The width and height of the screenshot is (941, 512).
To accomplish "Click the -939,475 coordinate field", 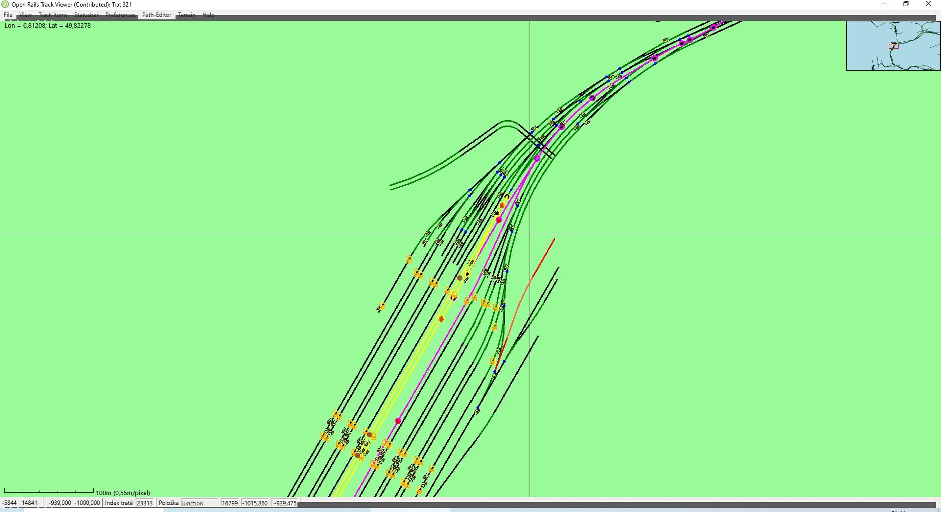I will 285,503.
